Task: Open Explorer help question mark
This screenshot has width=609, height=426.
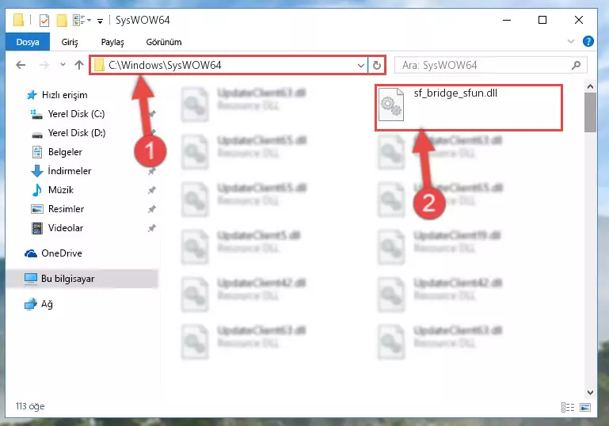Action: coord(588,41)
